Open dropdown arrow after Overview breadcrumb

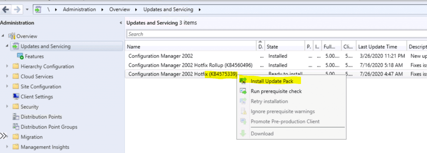[137, 10]
